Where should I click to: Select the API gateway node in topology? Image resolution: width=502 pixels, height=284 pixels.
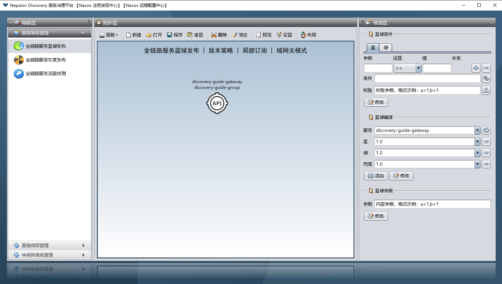(x=217, y=103)
